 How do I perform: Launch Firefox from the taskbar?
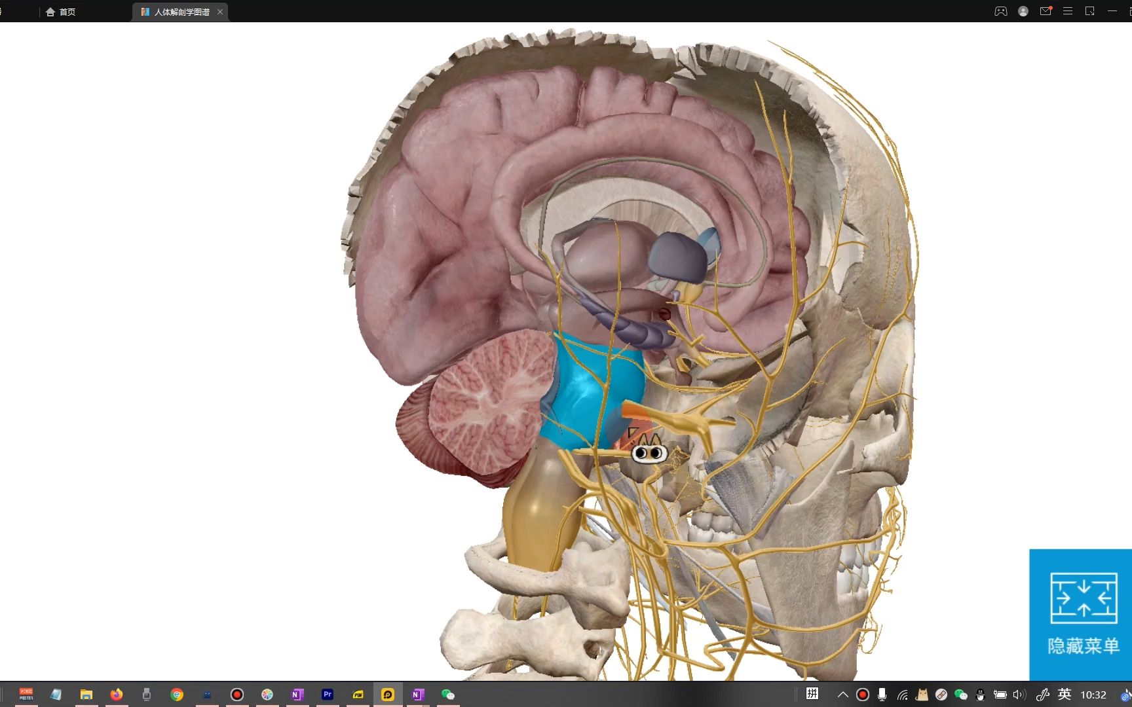pos(116,695)
